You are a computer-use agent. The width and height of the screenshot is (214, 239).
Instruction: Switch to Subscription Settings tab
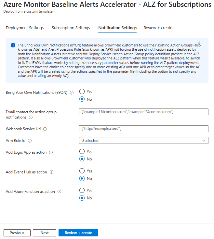click(x=71, y=28)
